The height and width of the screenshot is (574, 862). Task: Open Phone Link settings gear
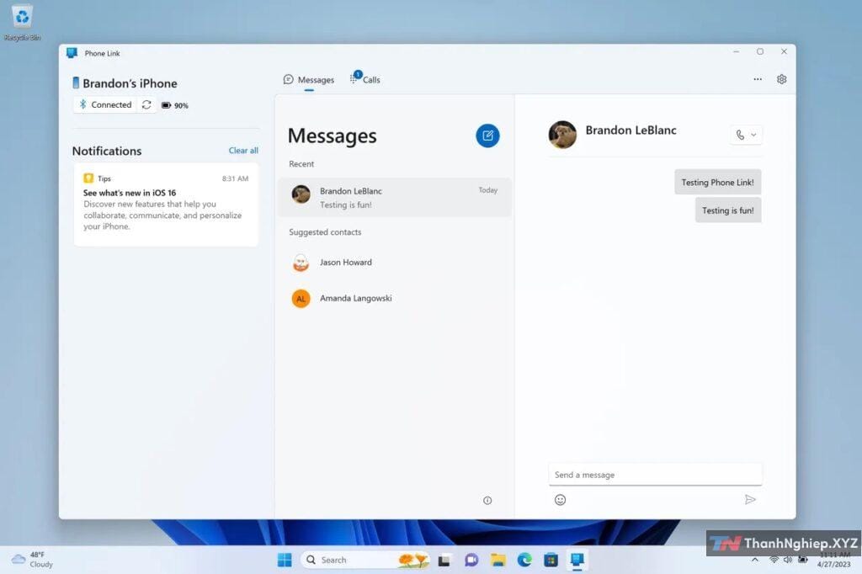coord(781,79)
